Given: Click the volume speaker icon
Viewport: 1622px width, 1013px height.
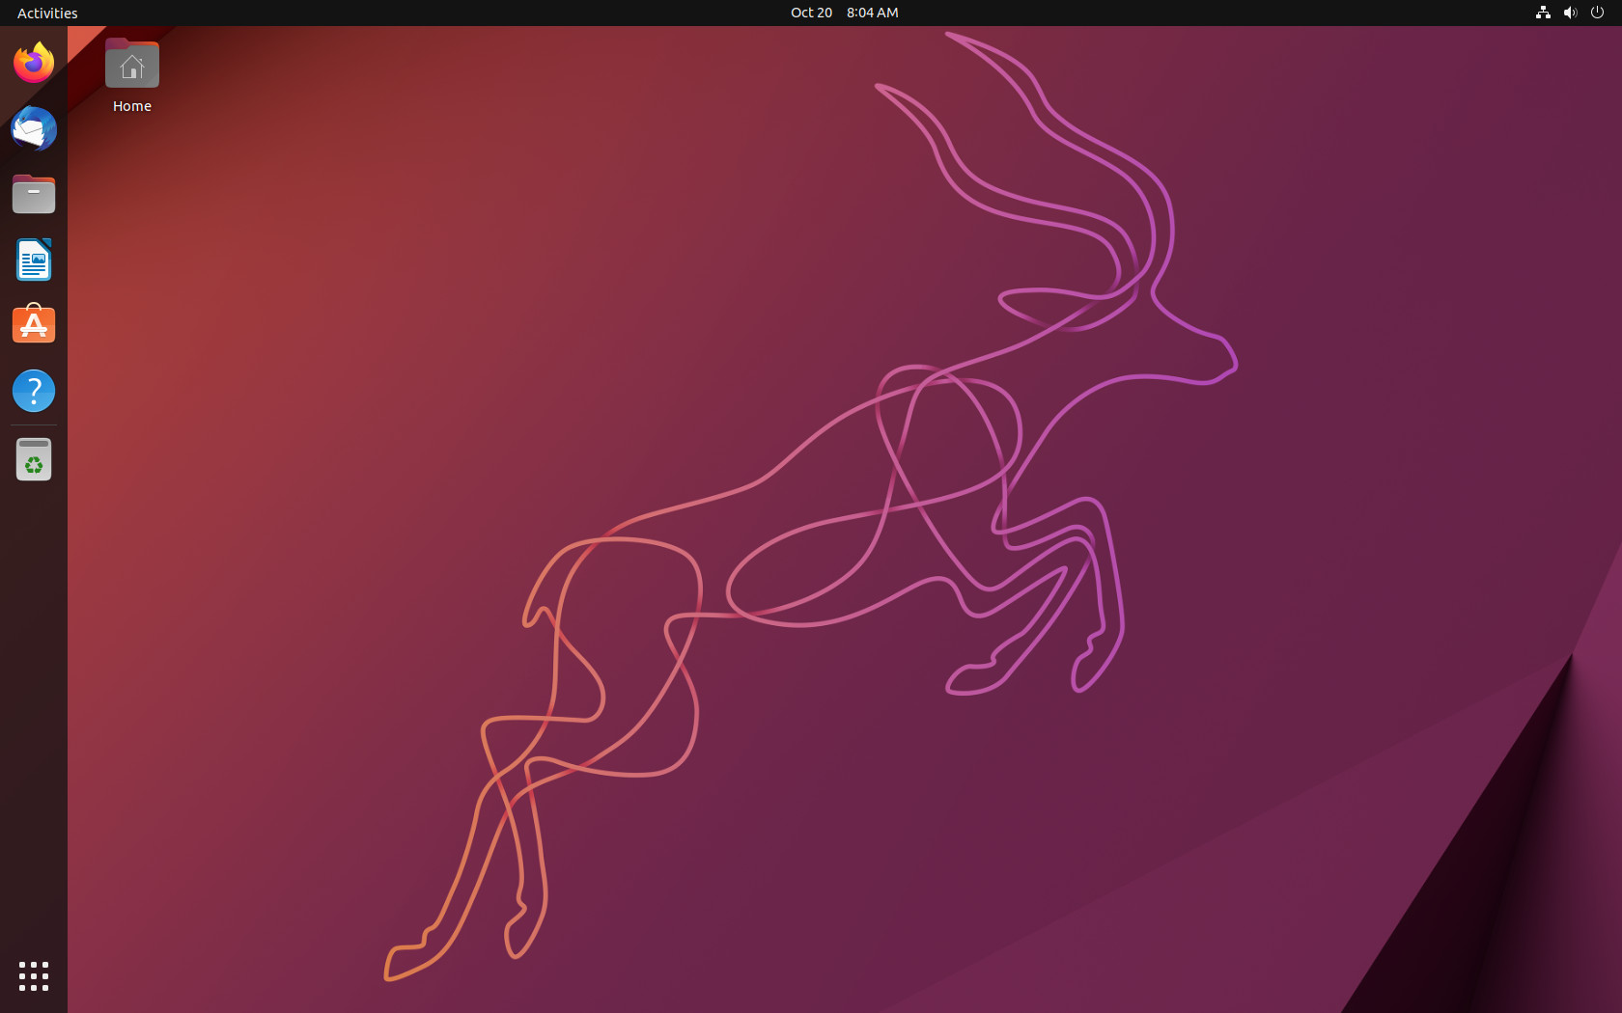Looking at the screenshot, I should click(x=1570, y=13).
